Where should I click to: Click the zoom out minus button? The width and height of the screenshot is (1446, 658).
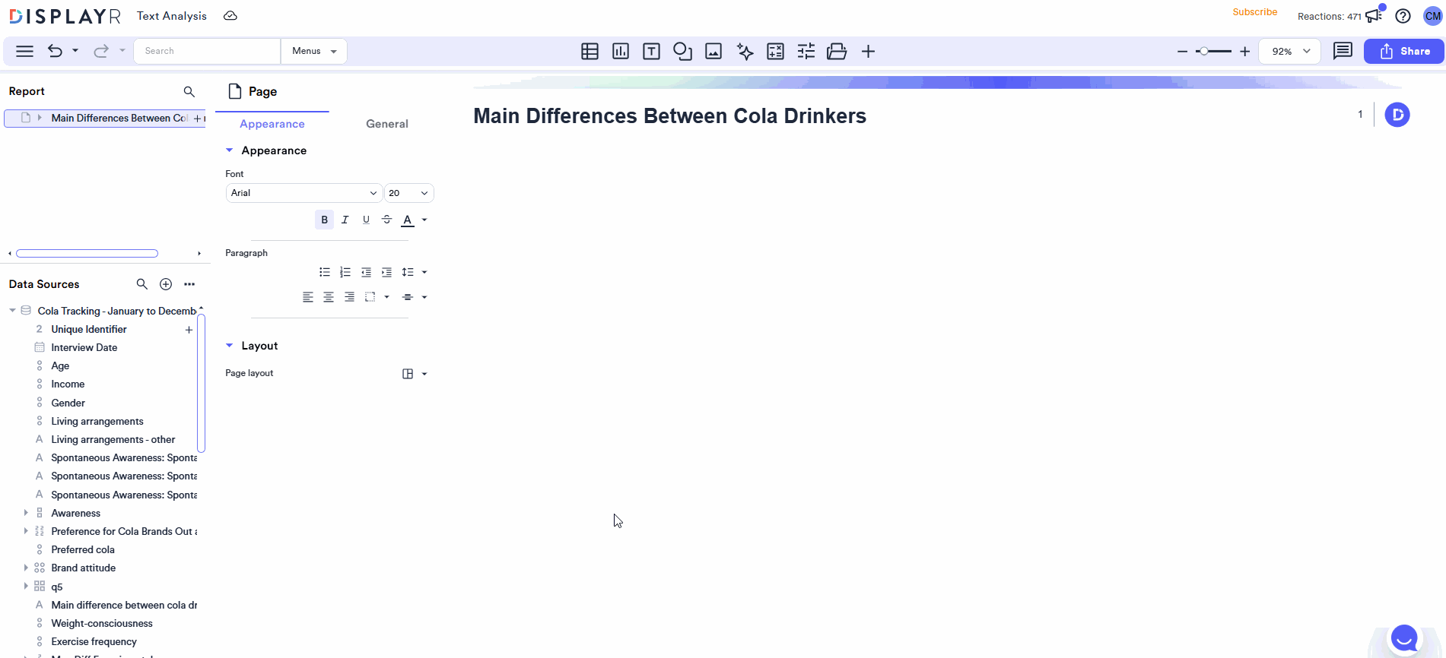pos(1182,52)
